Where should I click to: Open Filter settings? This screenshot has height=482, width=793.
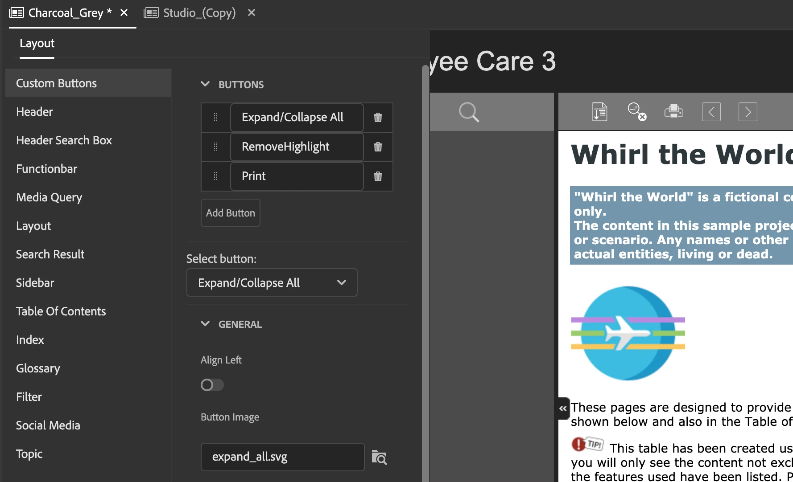point(88,397)
